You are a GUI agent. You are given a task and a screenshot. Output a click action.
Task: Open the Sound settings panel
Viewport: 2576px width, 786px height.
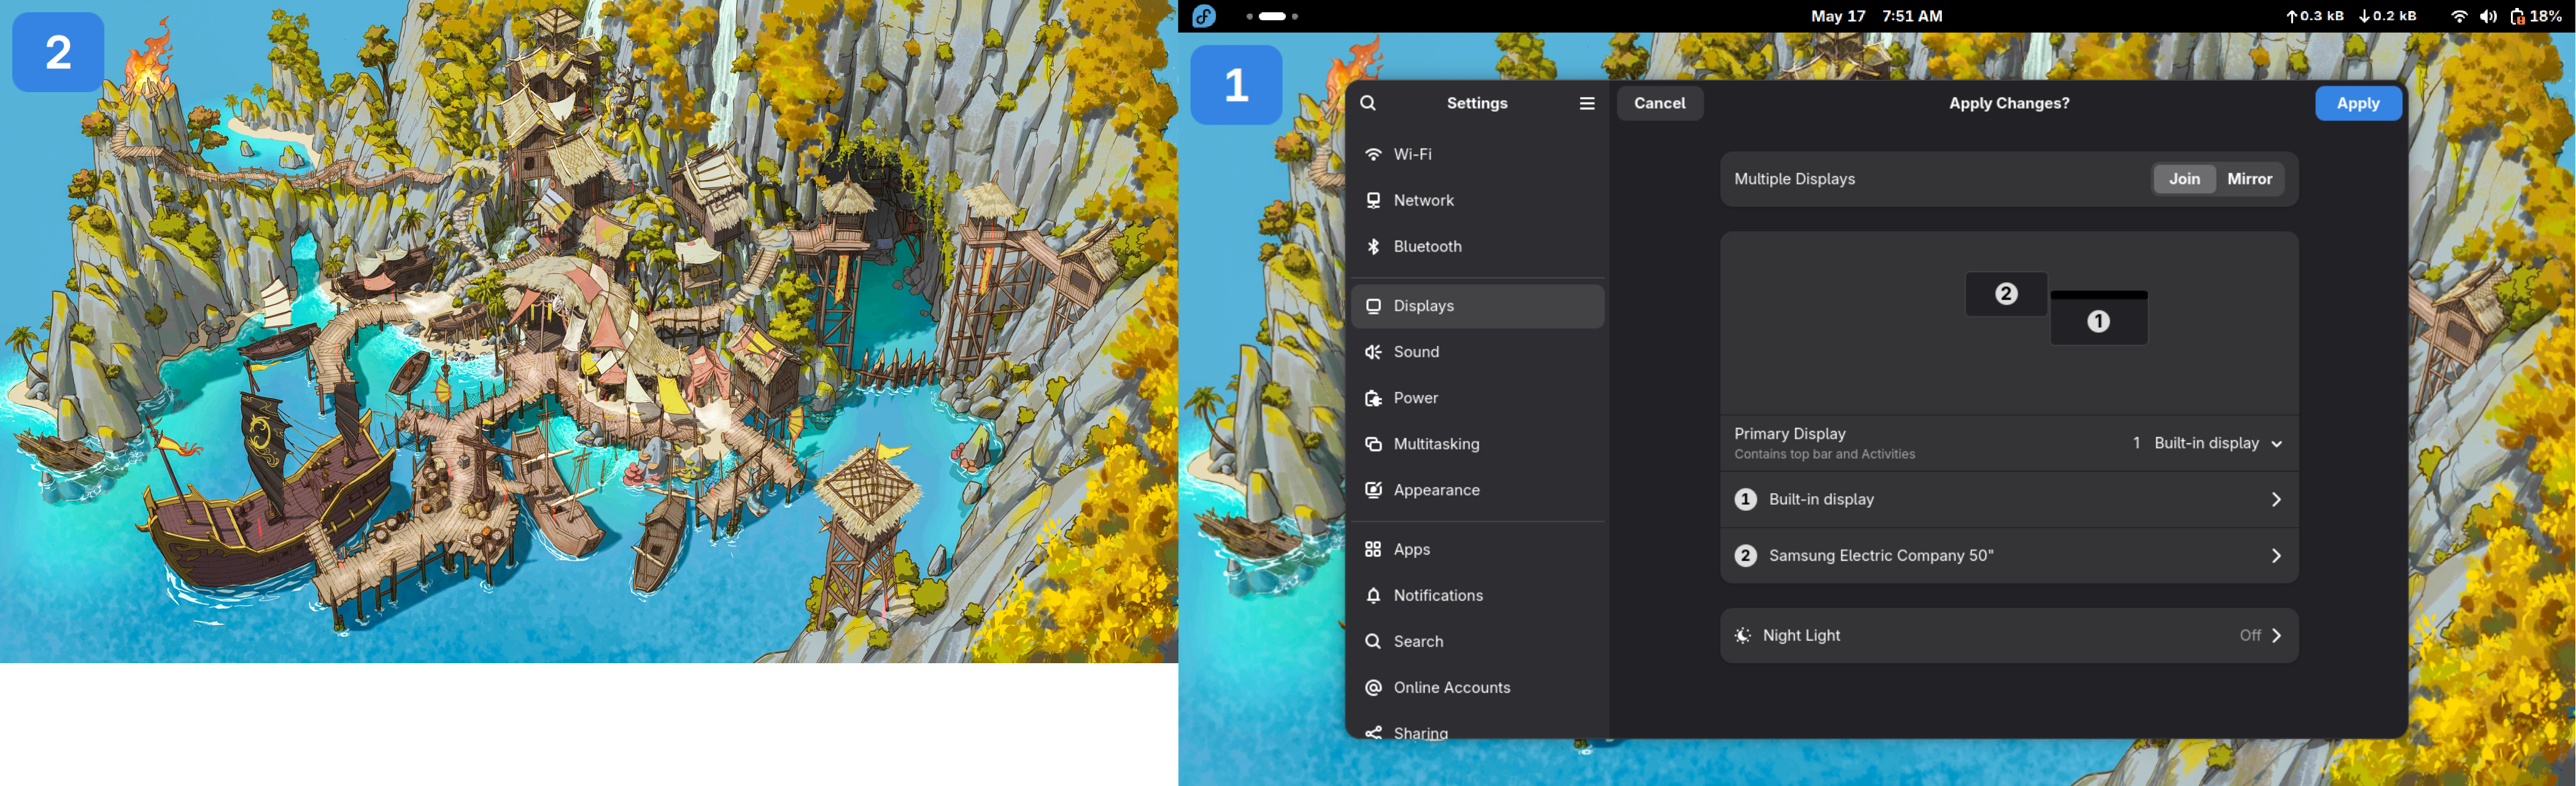click(1477, 352)
